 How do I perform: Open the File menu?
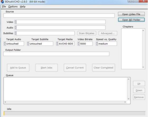[x=4, y=7]
